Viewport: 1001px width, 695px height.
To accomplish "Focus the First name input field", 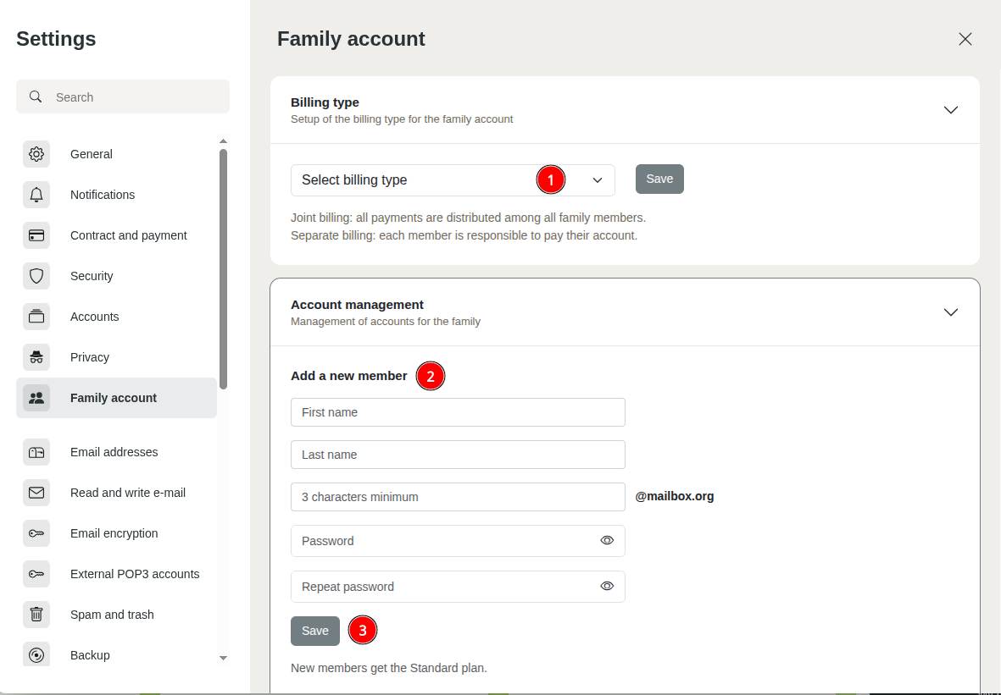I will click(458, 412).
